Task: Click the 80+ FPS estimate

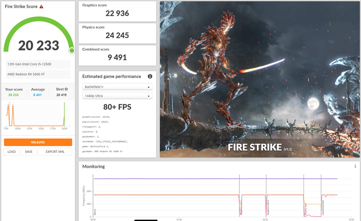Action: pos(117,107)
